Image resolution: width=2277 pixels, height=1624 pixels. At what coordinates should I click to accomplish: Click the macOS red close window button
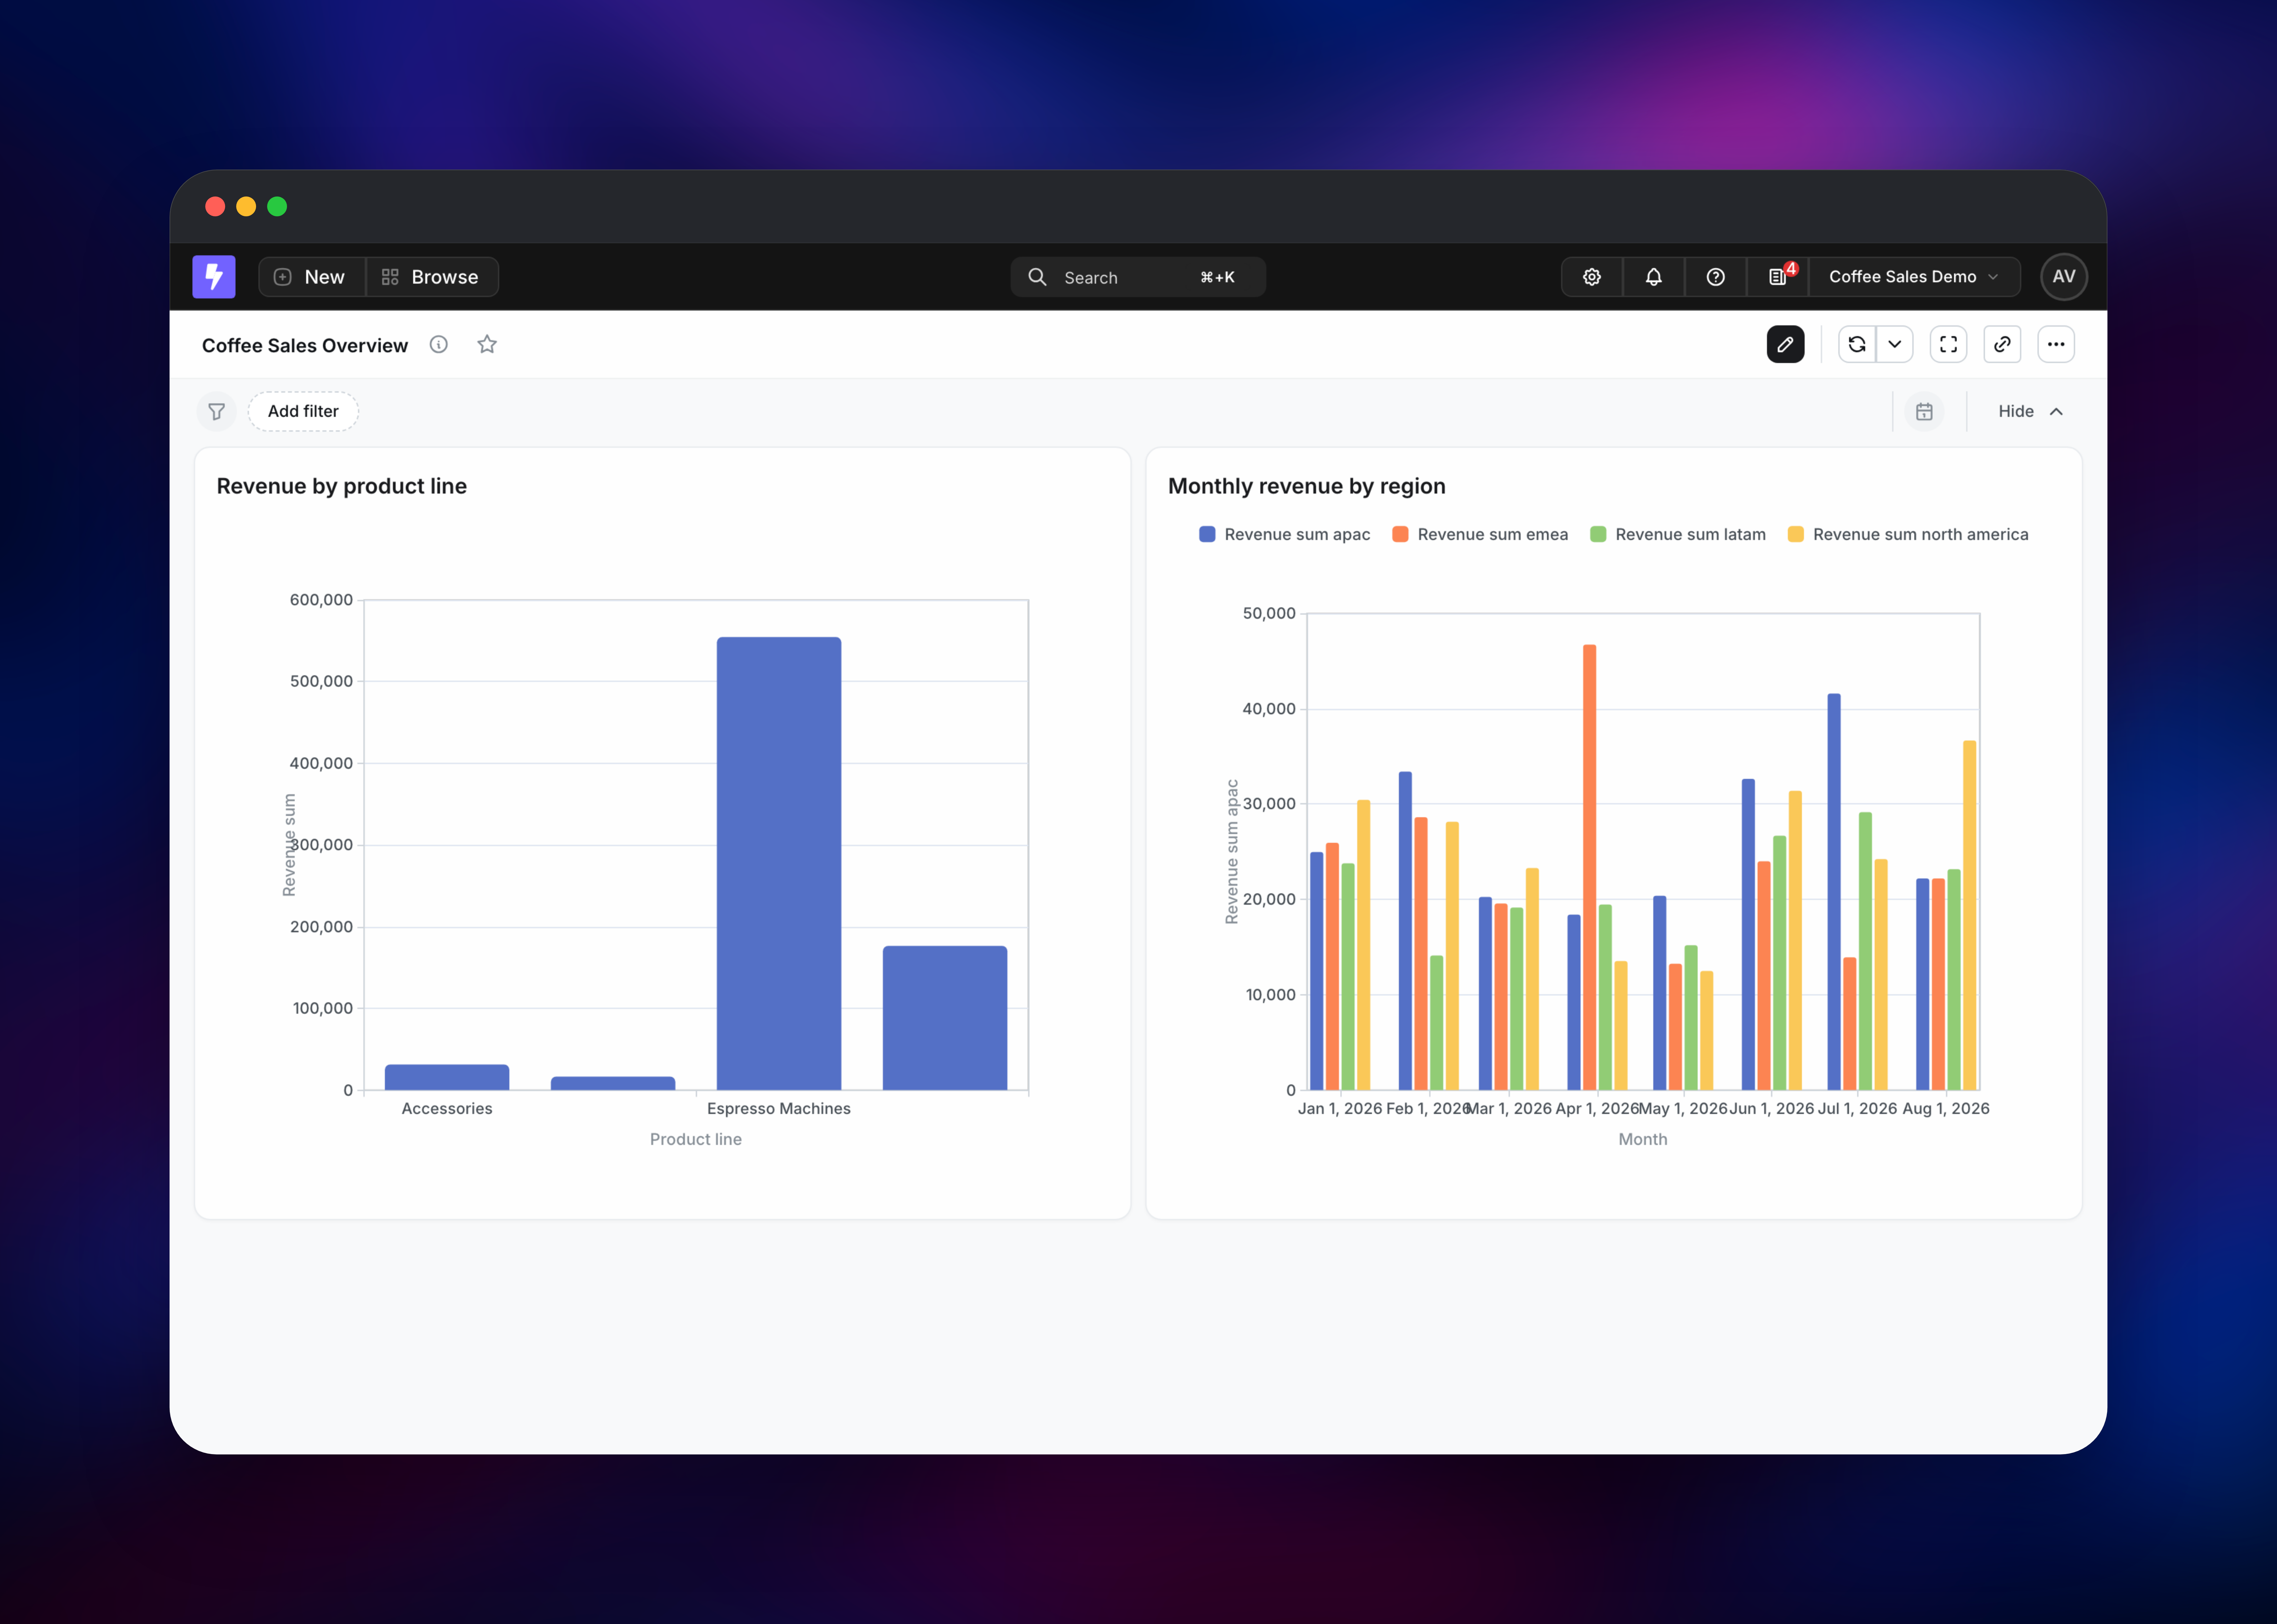215,207
